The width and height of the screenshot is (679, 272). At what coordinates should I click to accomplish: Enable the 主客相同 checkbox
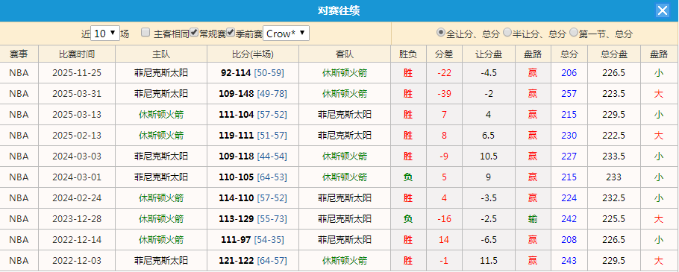146,33
